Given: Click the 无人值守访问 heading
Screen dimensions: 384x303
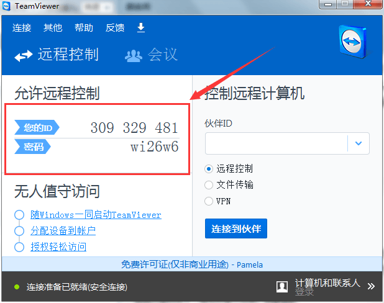Looking at the screenshot, I should click(x=57, y=191).
